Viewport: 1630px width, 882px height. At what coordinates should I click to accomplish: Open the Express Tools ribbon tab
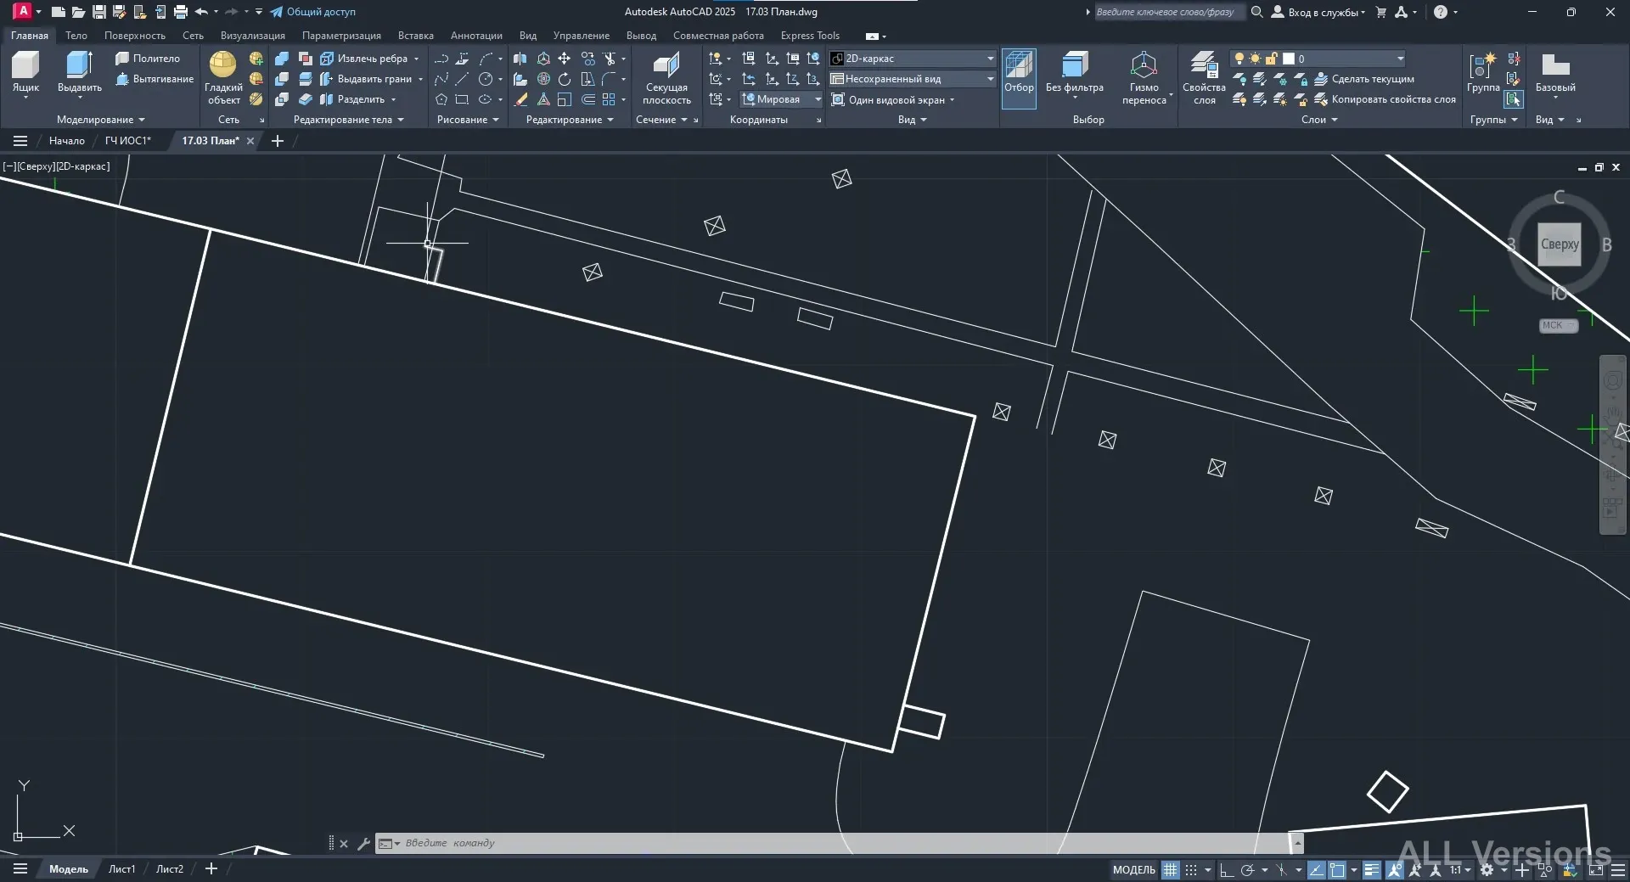[810, 36]
